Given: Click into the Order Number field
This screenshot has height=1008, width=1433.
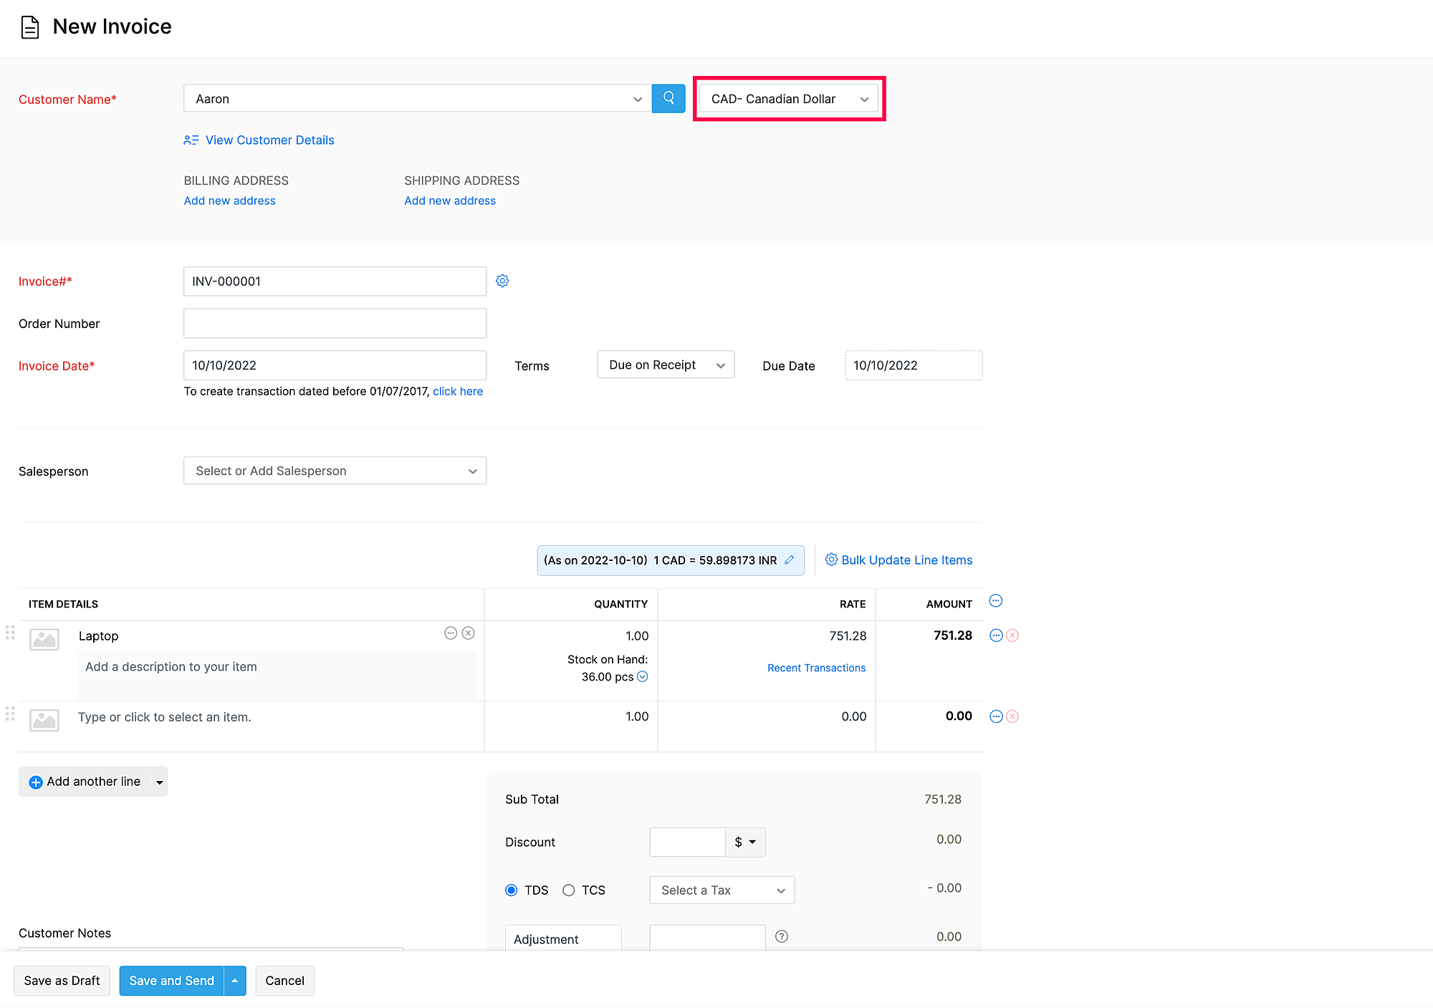Looking at the screenshot, I should [335, 323].
